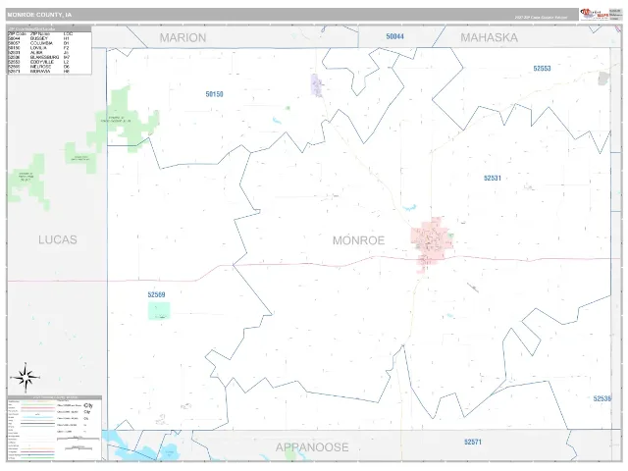Click the purple Lovilia town area
This screenshot has height=471, width=628.
[x=317, y=85]
